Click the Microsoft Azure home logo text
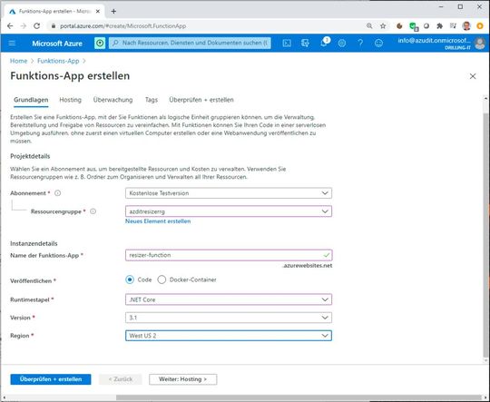 click(57, 44)
